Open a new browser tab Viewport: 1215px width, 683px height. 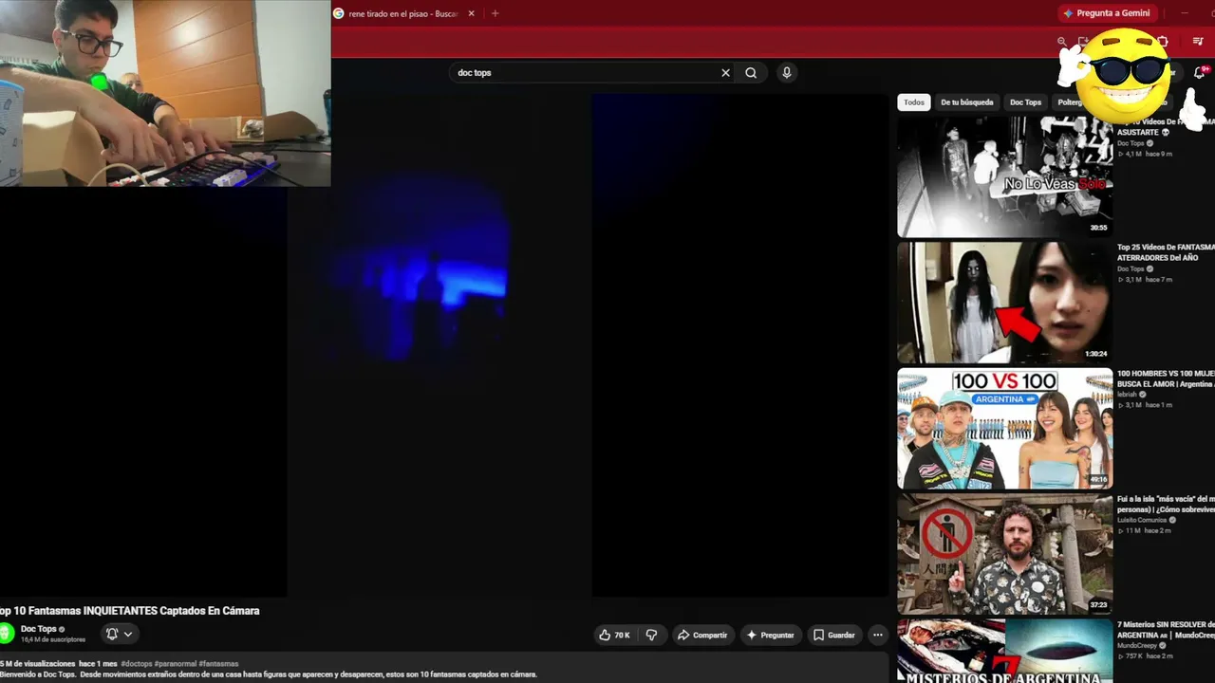click(x=495, y=13)
